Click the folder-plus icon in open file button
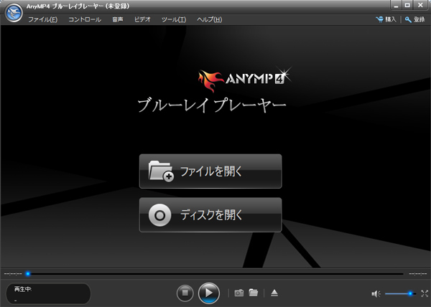This screenshot has height=307, width=431. click(x=161, y=171)
